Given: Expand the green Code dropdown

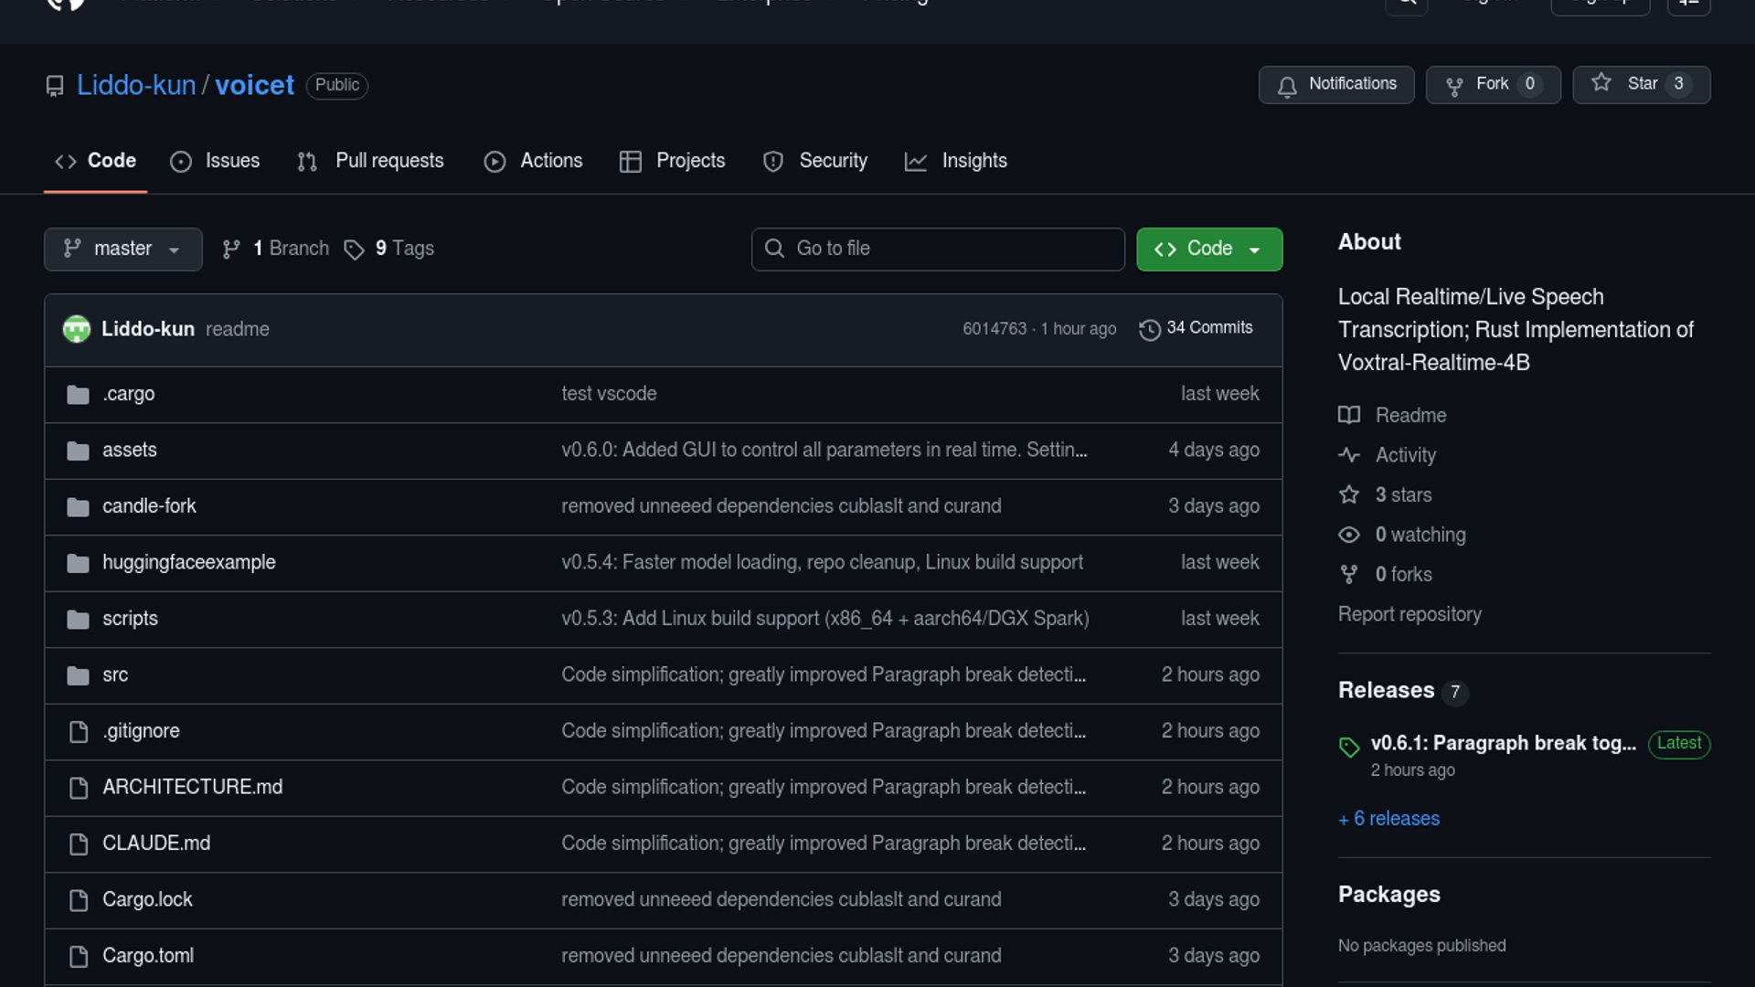Looking at the screenshot, I should 1208,249.
